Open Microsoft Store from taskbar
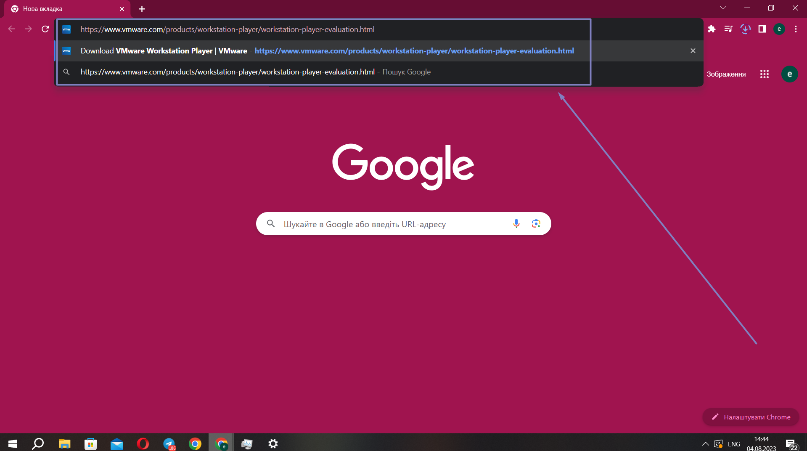The image size is (807, 451). pos(90,443)
